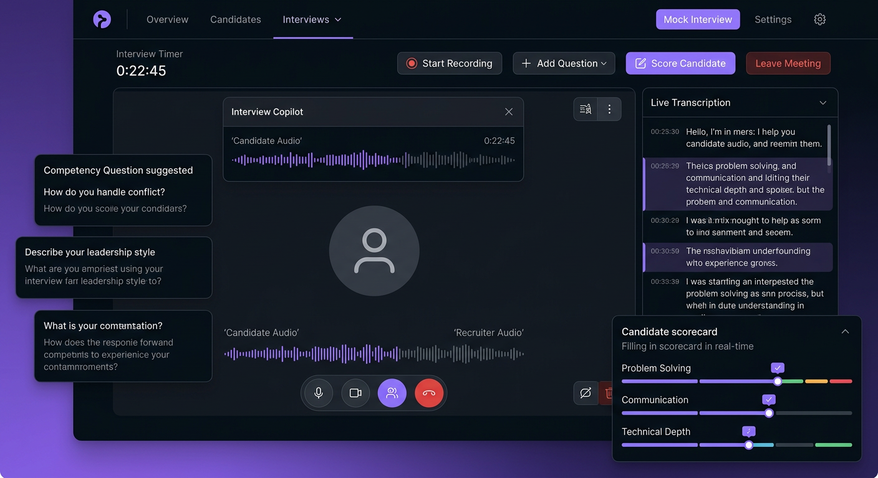
Task: Click the Technical Depth slider handle
Action: [749, 445]
